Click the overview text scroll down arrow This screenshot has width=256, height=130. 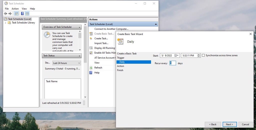pyautogui.click(x=80, y=50)
